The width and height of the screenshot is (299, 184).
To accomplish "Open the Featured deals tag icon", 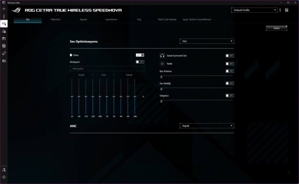I will (4, 54).
